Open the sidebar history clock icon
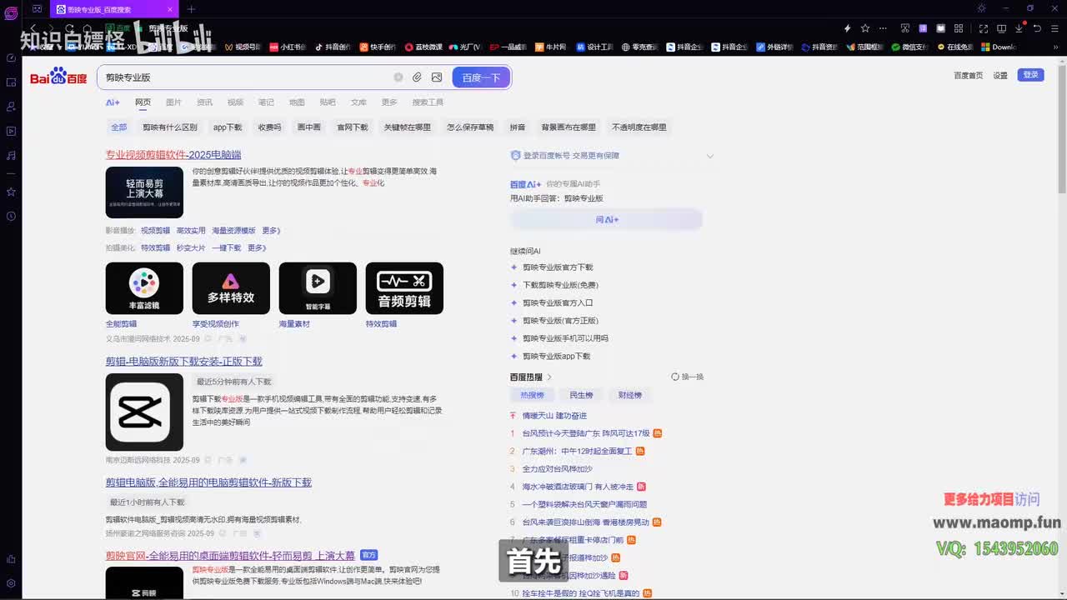 point(11,217)
